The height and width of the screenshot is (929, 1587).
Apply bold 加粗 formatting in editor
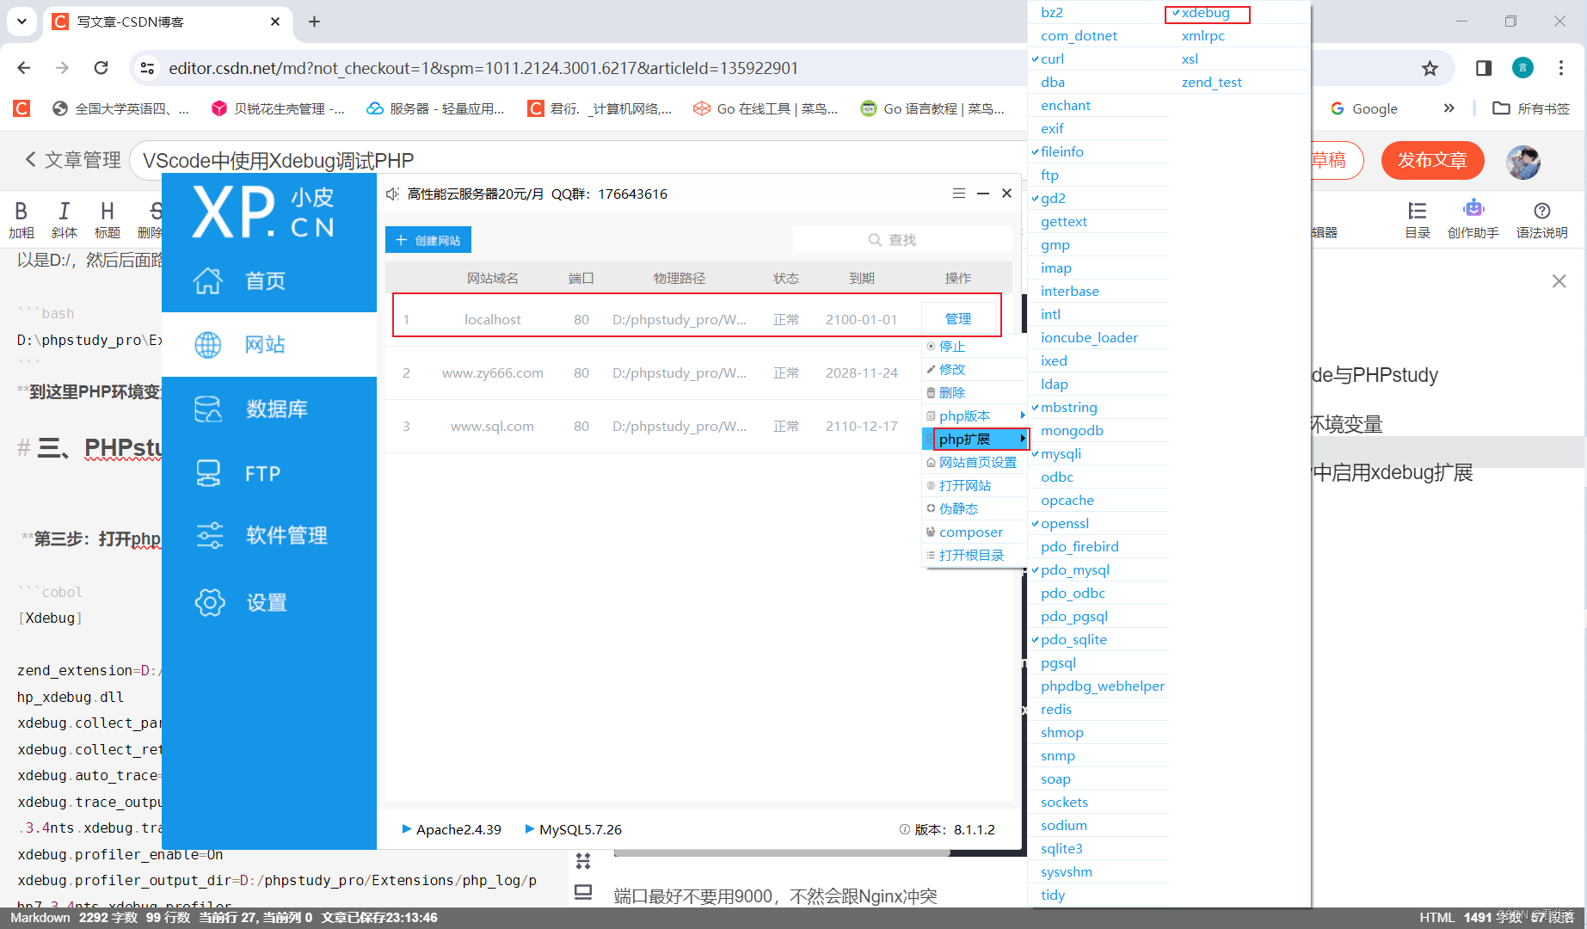(x=22, y=219)
